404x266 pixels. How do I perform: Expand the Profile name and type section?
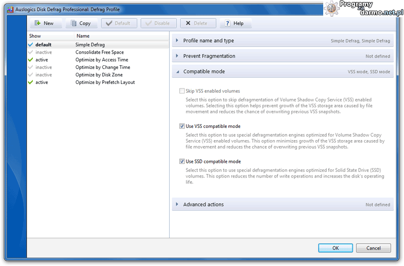pyautogui.click(x=177, y=41)
